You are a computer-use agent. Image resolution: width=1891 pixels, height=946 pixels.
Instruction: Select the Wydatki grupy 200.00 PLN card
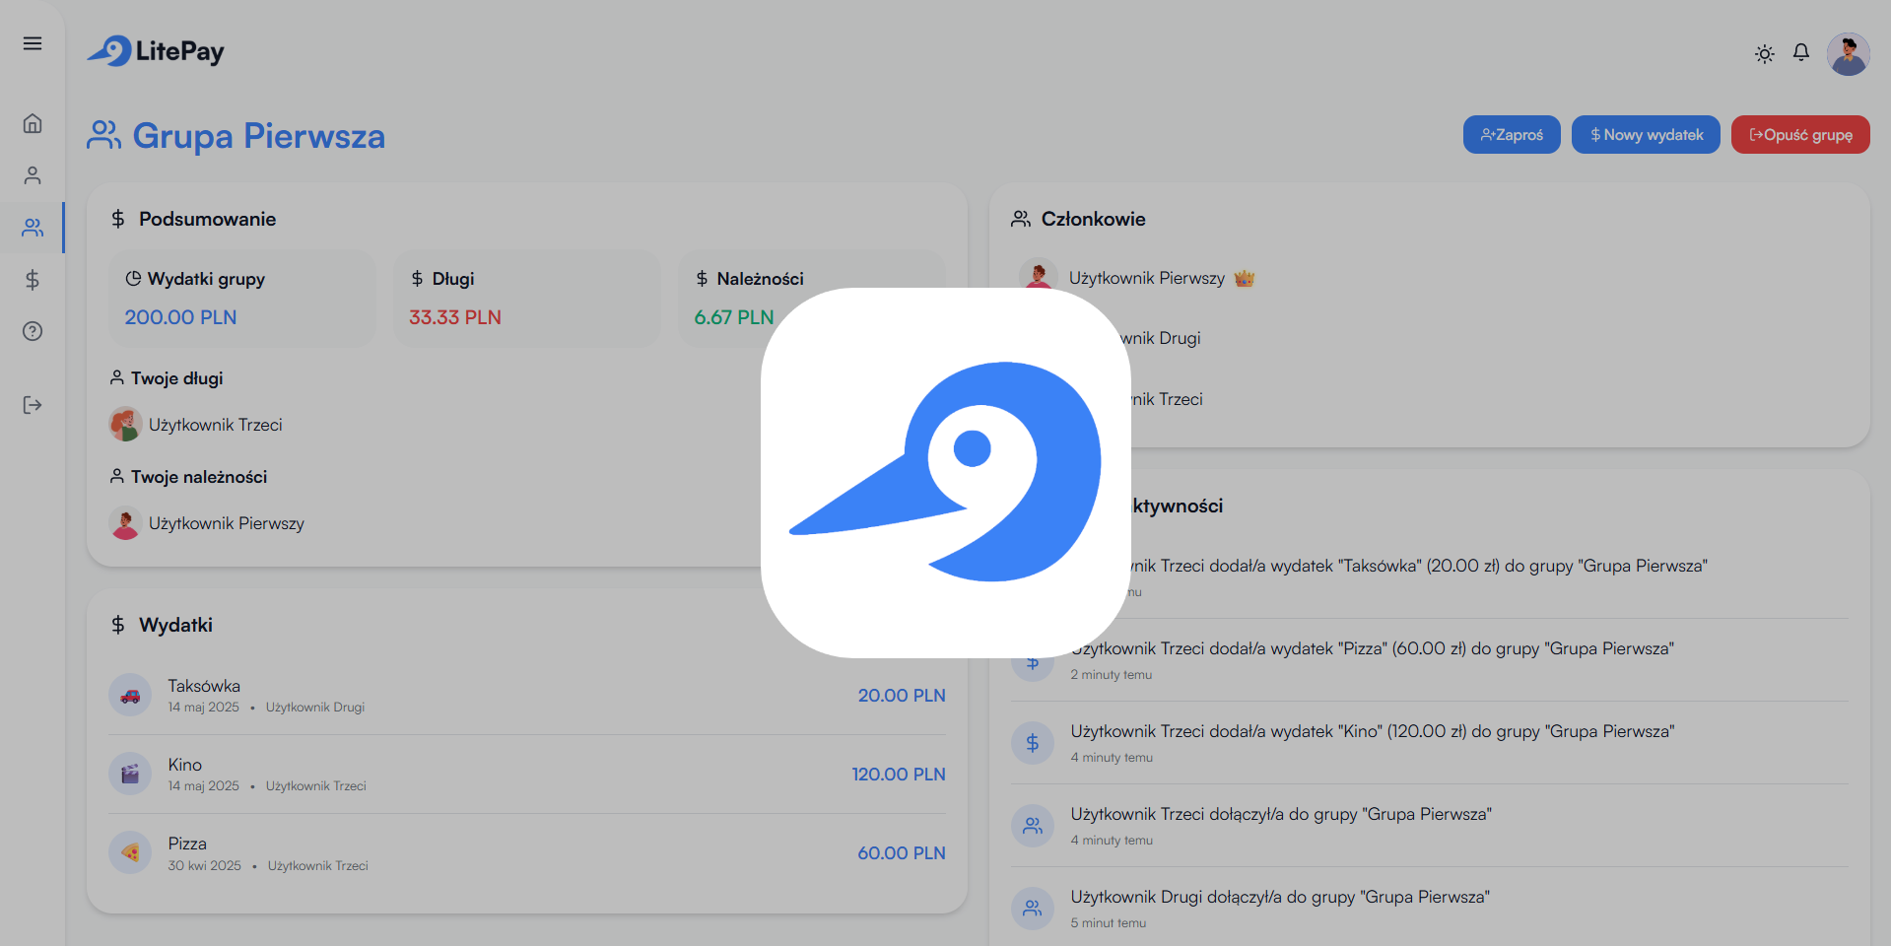[x=242, y=299]
